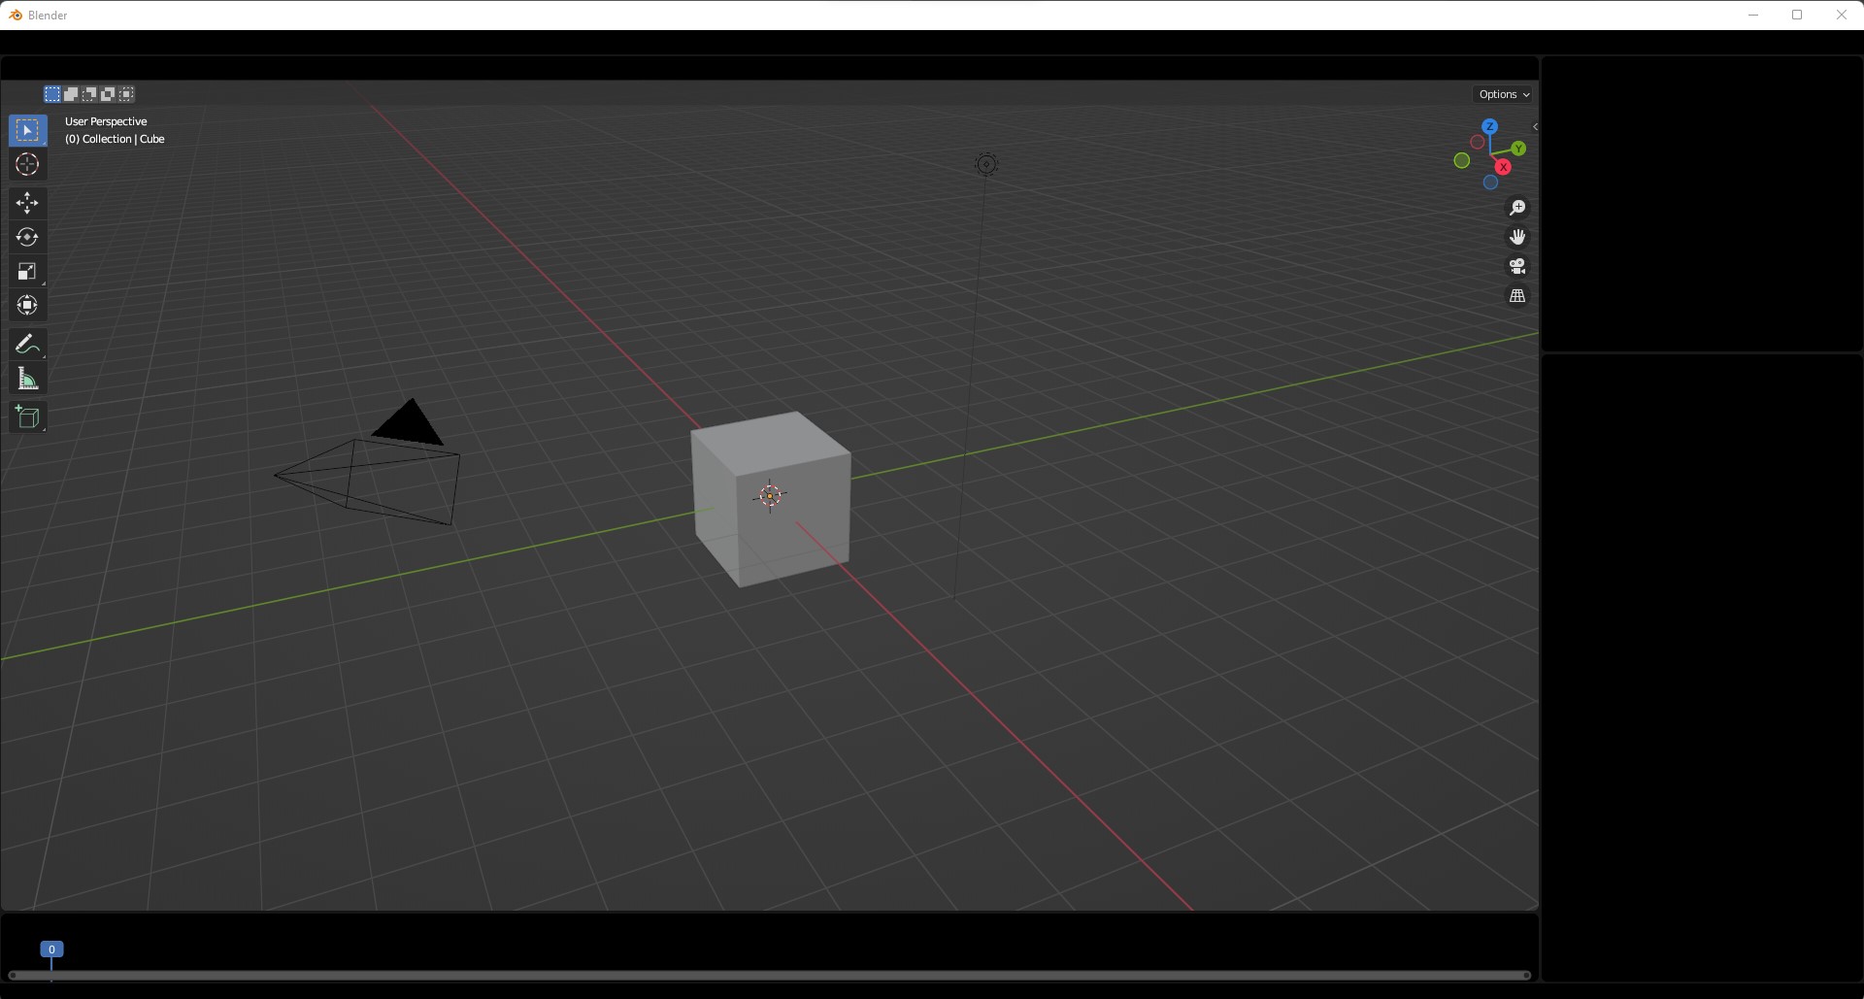Switch perspective/orthographic with the grid button
This screenshot has width=1864, height=999.
1517,296
